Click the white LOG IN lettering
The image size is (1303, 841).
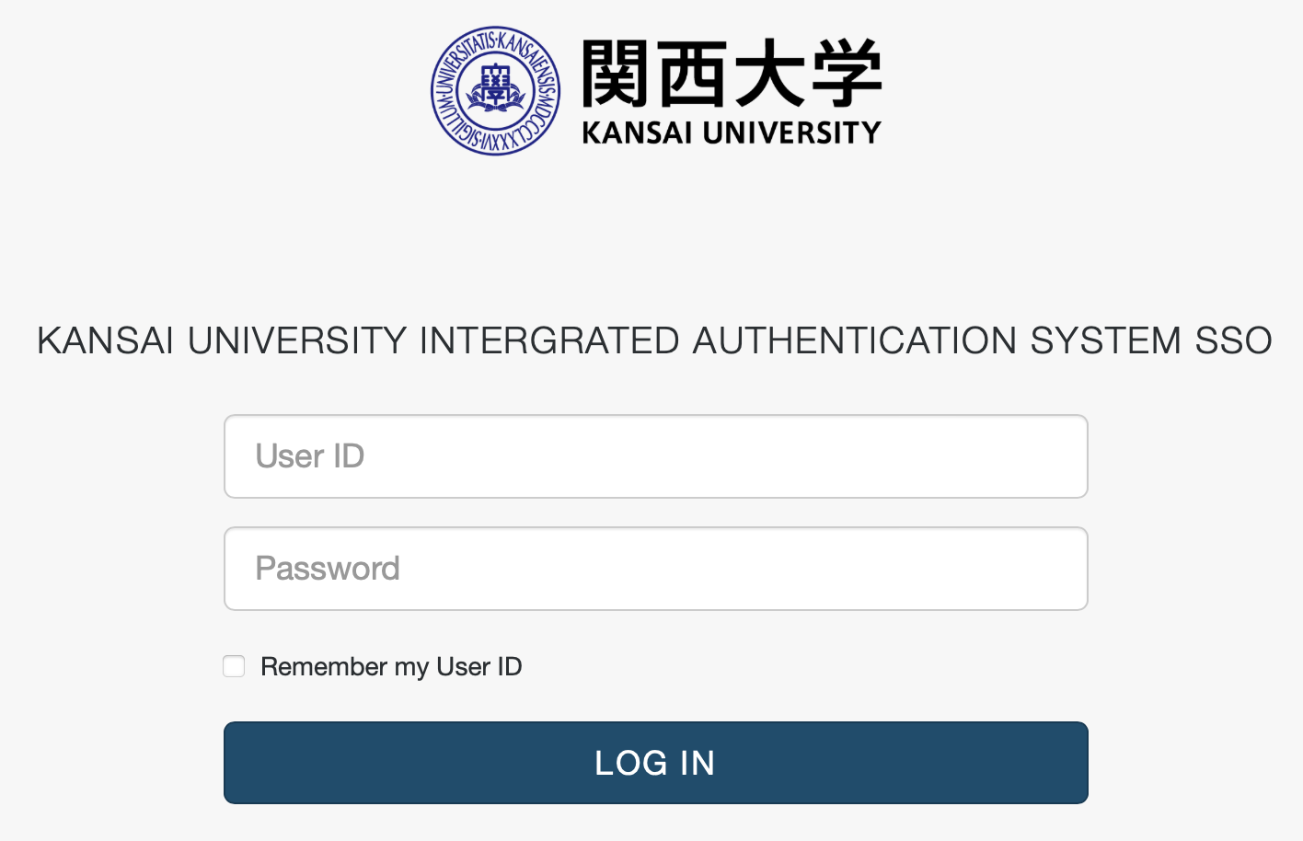[x=655, y=763]
